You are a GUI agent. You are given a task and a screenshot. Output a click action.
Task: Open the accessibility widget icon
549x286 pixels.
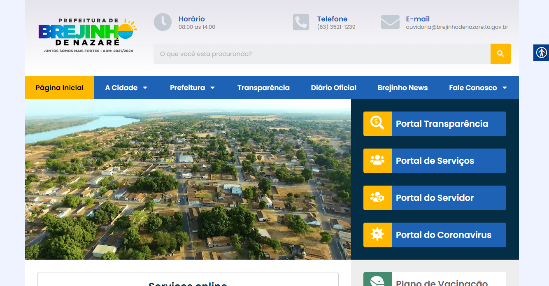click(541, 53)
